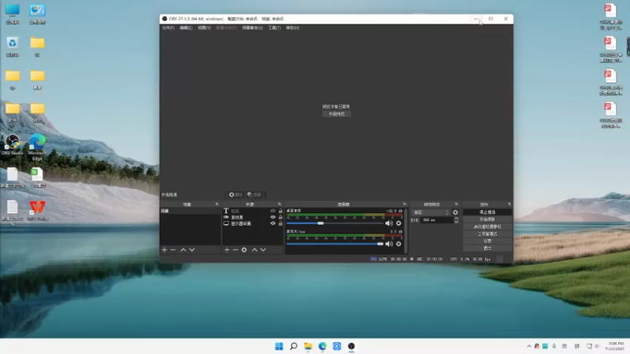The image size is (630, 354).
Task: Open File Explorer from the taskbar
Action: click(x=308, y=346)
